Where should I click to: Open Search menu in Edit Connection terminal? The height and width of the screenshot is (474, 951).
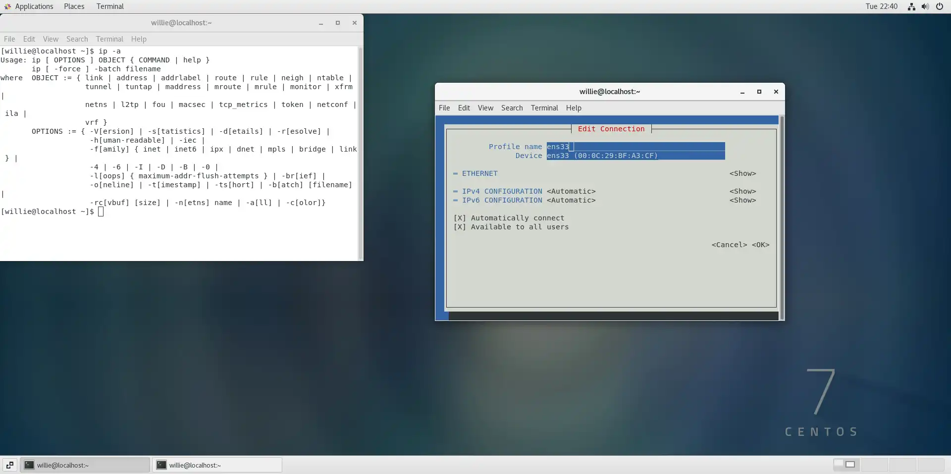512,108
